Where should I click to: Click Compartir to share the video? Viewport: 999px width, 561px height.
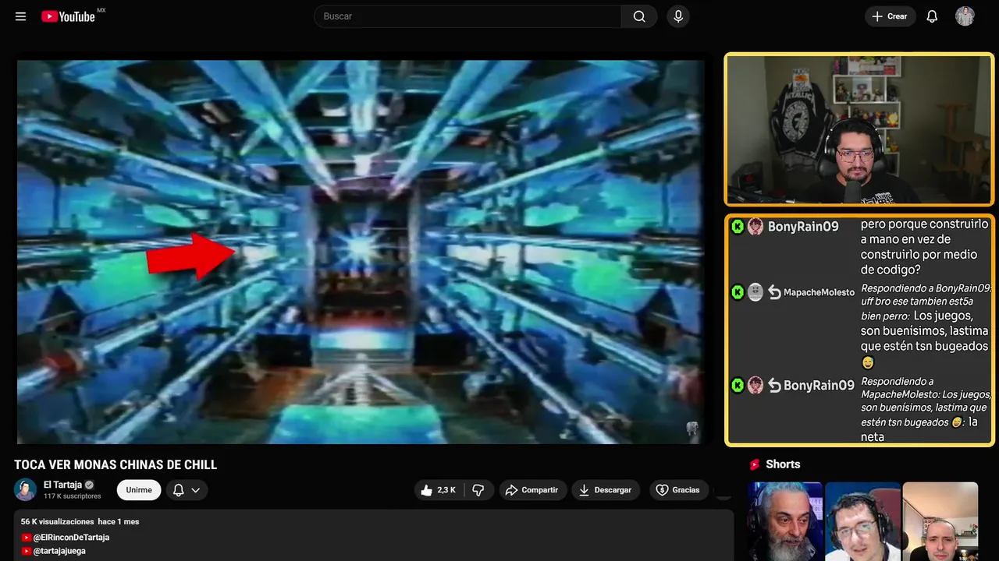tap(531, 490)
